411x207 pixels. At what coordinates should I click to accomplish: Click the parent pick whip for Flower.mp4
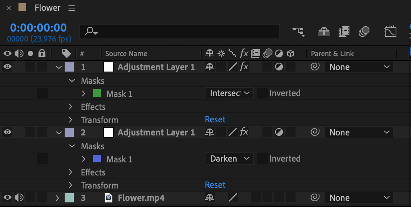(x=315, y=198)
